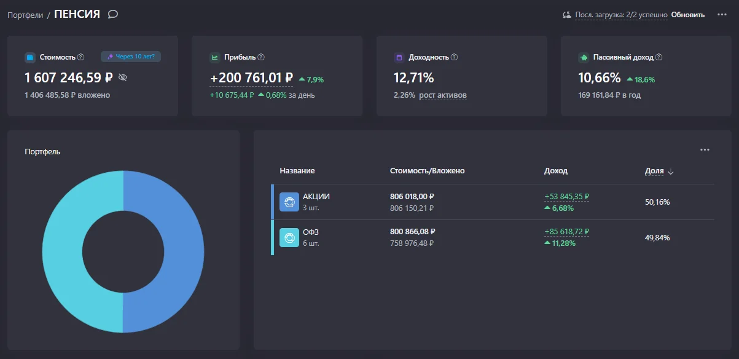
Task: Click the ПЕНСИЯ portfolio title
Action: [x=77, y=14]
